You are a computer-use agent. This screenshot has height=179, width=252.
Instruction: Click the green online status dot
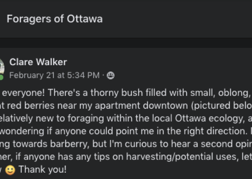(x=2, y=77)
